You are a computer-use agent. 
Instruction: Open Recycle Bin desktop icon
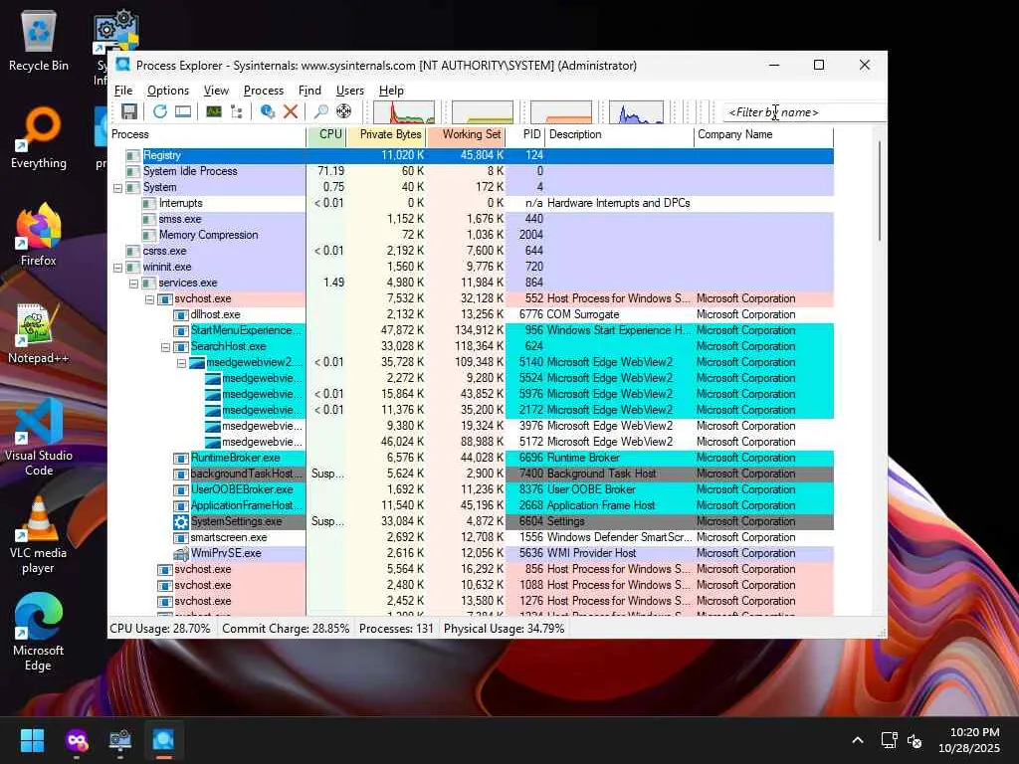tap(39, 40)
